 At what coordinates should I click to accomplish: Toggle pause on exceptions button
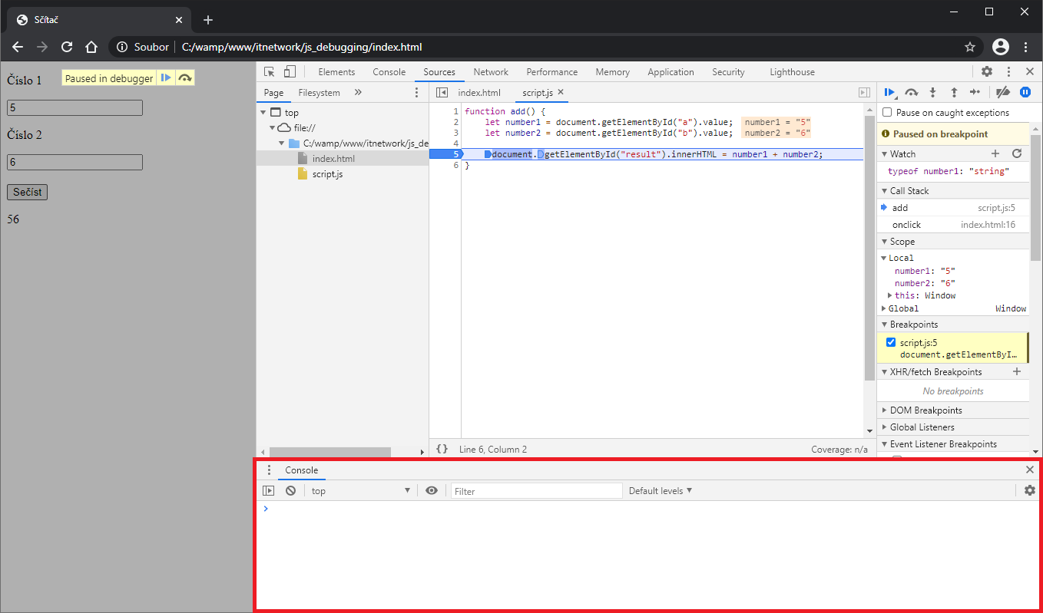tap(1025, 92)
